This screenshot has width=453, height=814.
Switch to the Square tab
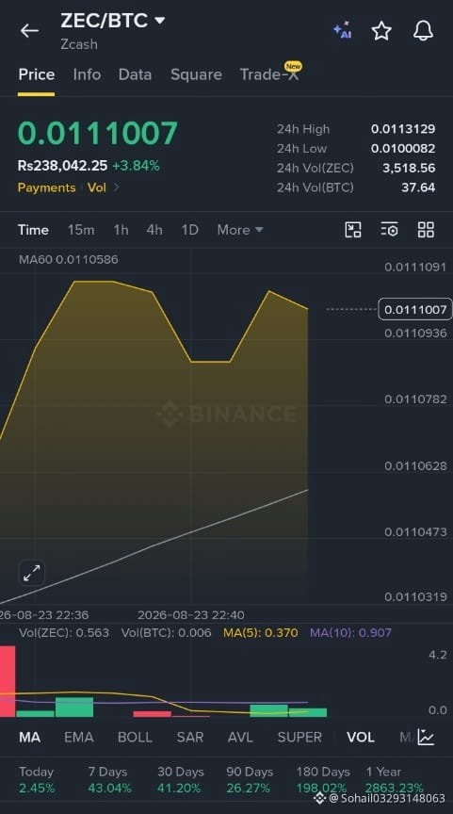coord(196,74)
